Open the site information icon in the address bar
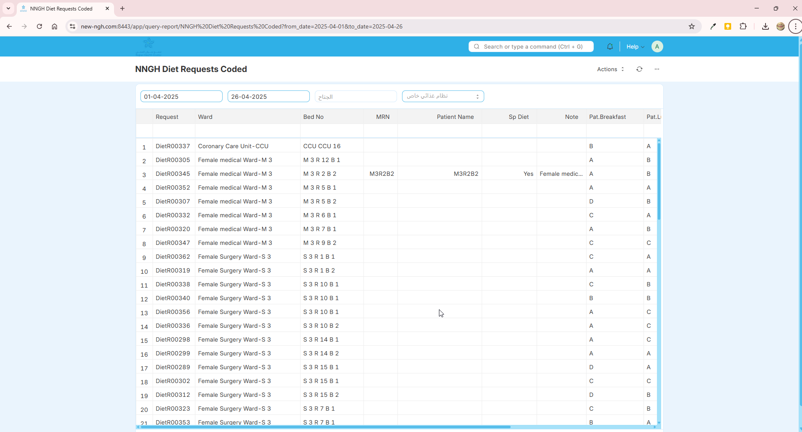The image size is (802, 432). [x=73, y=26]
